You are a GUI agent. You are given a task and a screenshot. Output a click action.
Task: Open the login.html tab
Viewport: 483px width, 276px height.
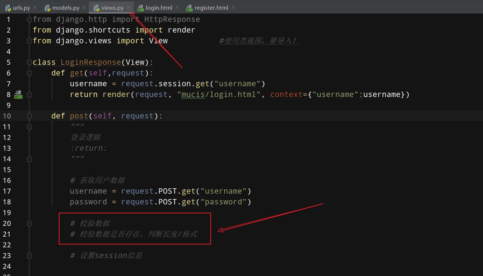pyautogui.click(x=159, y=8)
